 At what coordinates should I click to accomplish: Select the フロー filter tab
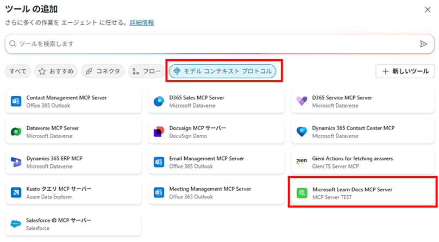tap(147, 71)
